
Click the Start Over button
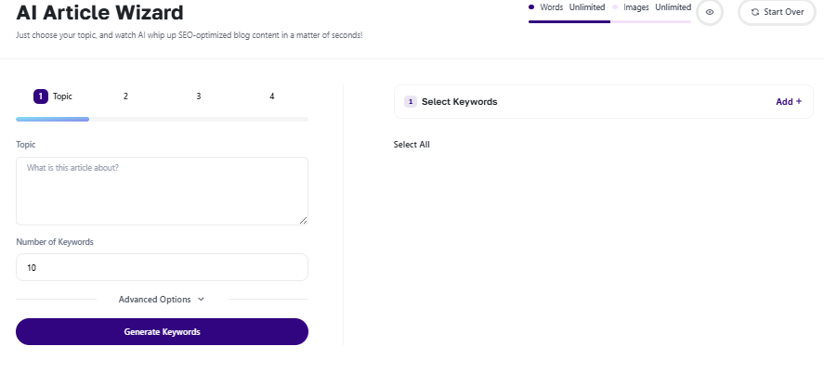tap(778, 12)
